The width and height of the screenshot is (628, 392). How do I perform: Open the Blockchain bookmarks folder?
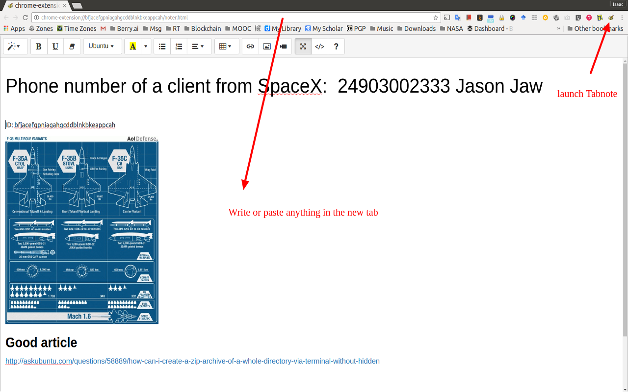[x=202, y=28]
